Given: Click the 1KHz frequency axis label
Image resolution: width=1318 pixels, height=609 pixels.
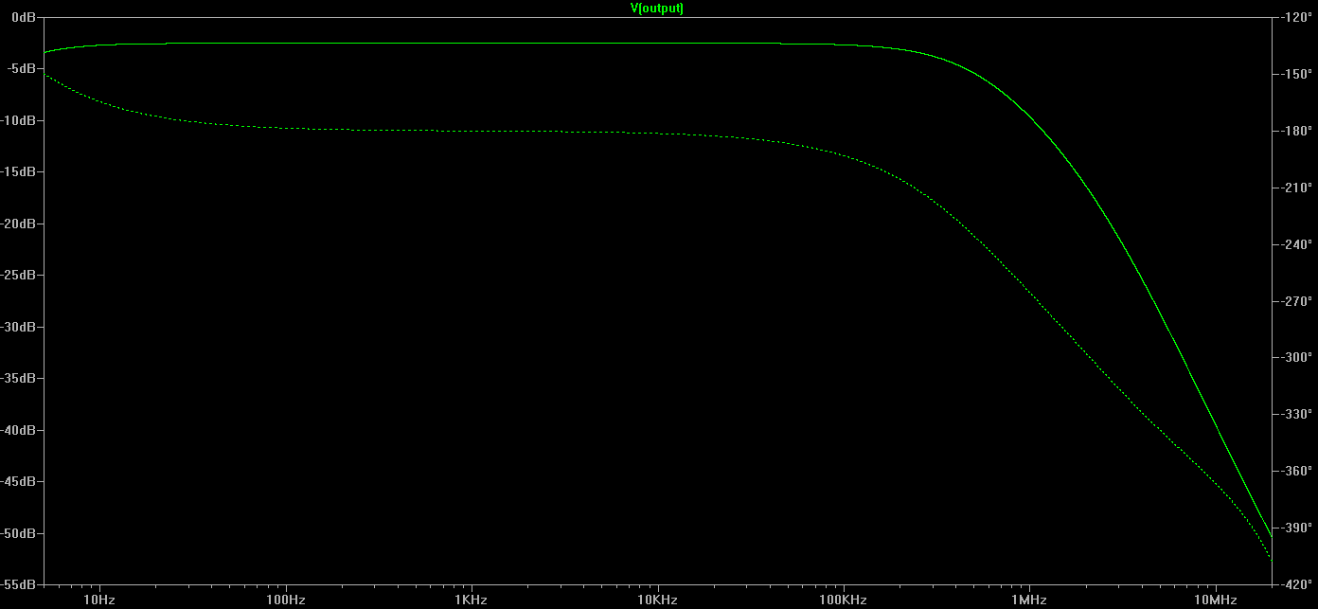Looking at the screenshot, I should tap(472, 600).
